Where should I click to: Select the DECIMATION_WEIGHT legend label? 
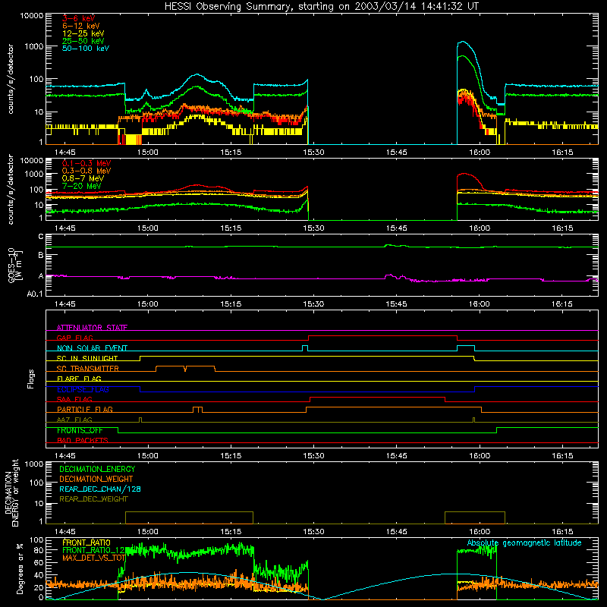(96, 479)
